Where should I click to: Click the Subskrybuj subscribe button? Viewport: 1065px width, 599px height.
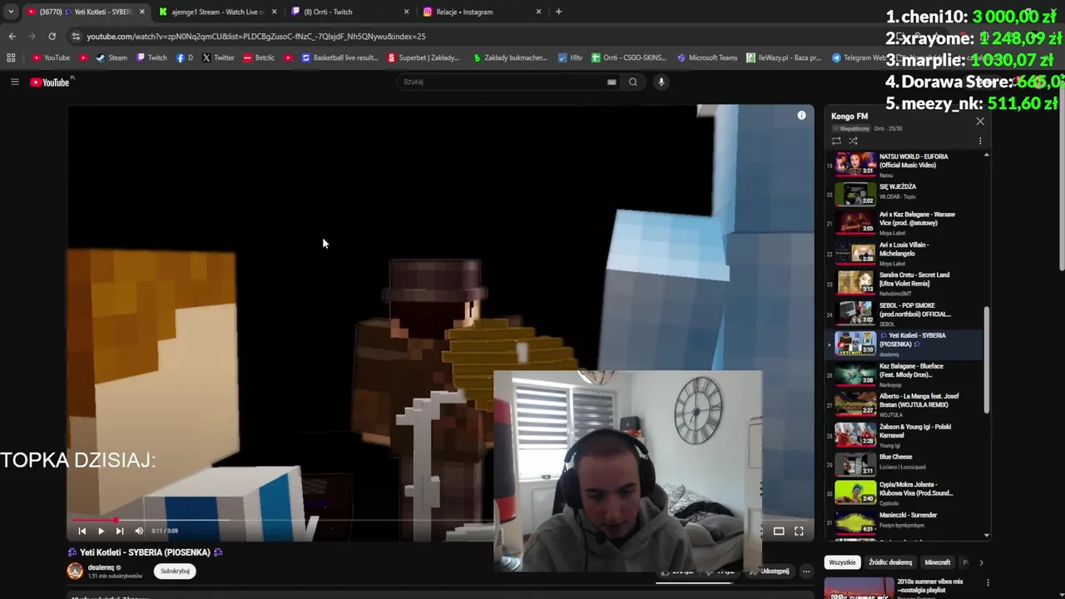pos(175,572)
